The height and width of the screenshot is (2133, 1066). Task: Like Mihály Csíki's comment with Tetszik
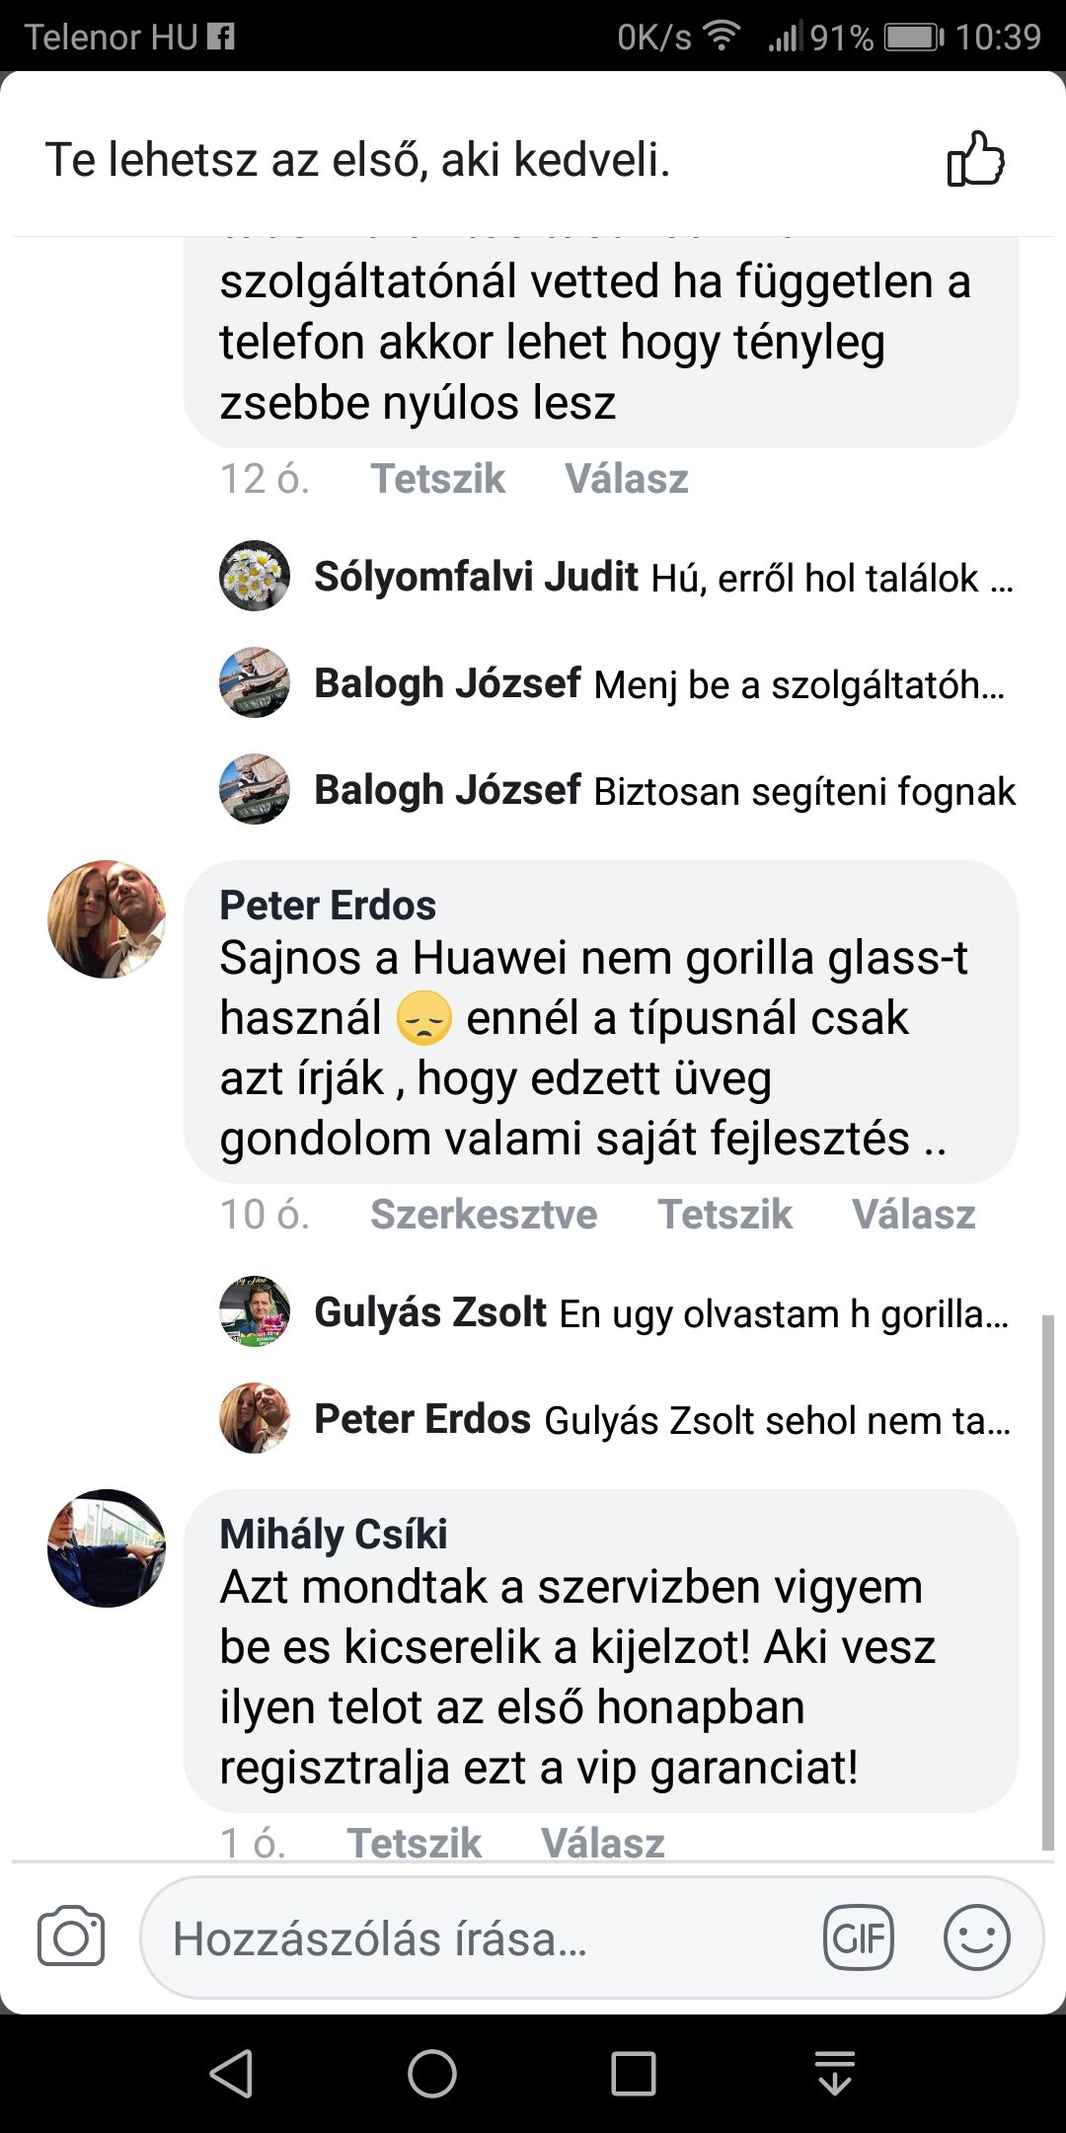click(414, 1843)
